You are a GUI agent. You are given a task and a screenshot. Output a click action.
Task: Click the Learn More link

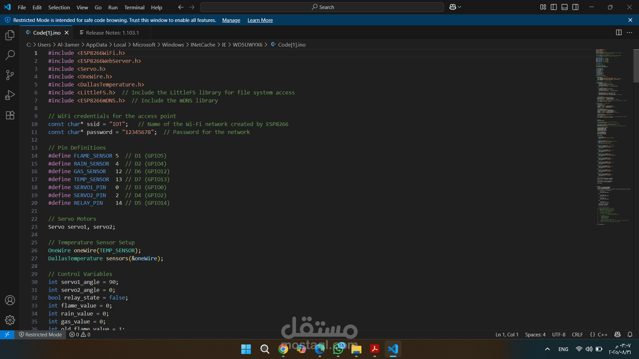[260, 20]
